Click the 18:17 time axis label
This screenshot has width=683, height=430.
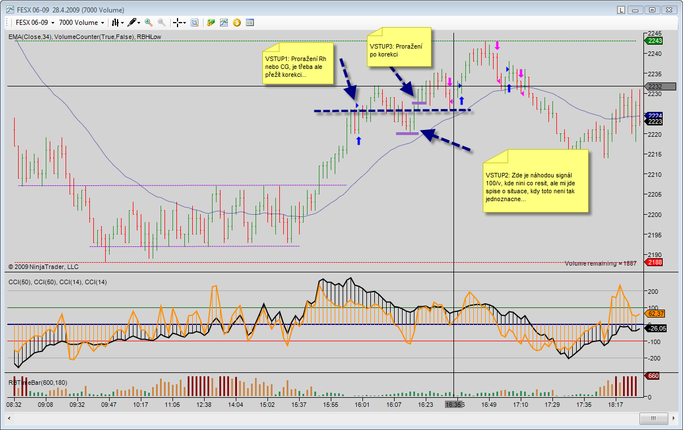[x=616, y=405]
